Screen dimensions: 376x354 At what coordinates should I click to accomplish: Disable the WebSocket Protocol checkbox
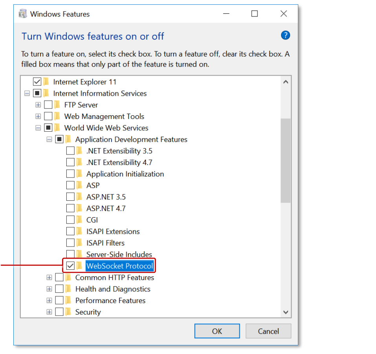coord(71,265)
